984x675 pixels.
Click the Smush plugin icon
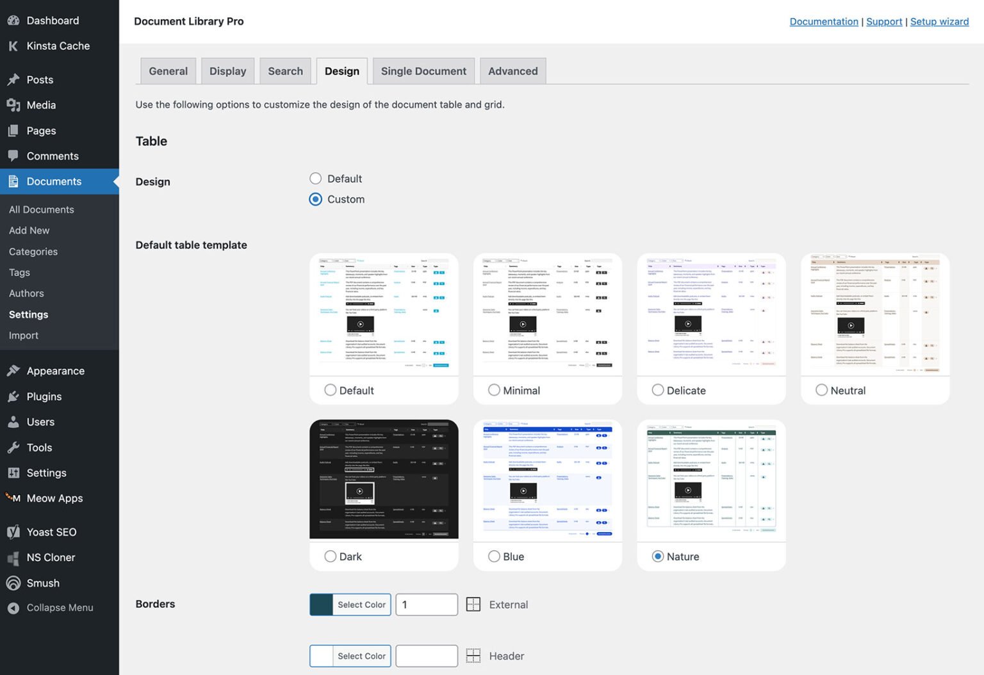click(x=13, y=583)
